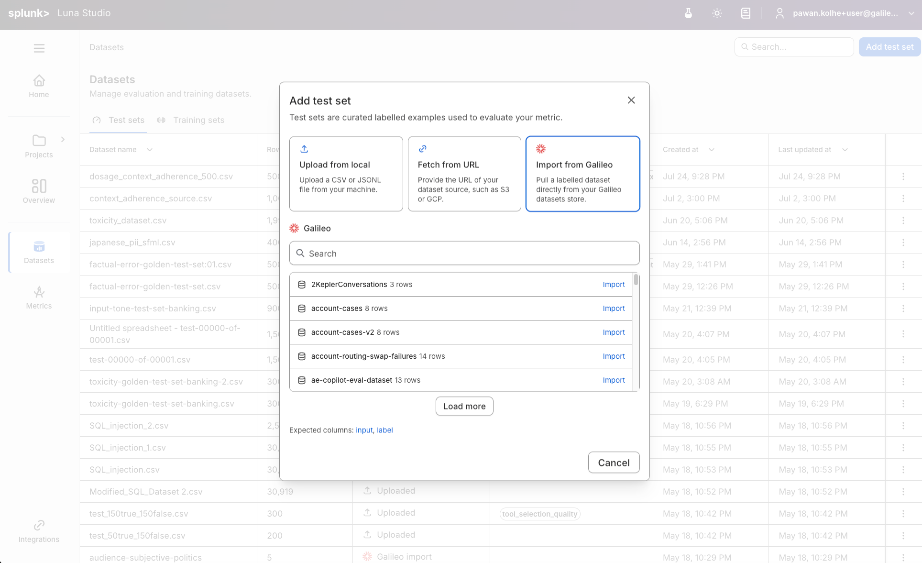The height and width of the screenshot is (563, 922).
Task: Import the account-cases-v2 dataset
Action: pyautogui.click(x=614, y=332)
